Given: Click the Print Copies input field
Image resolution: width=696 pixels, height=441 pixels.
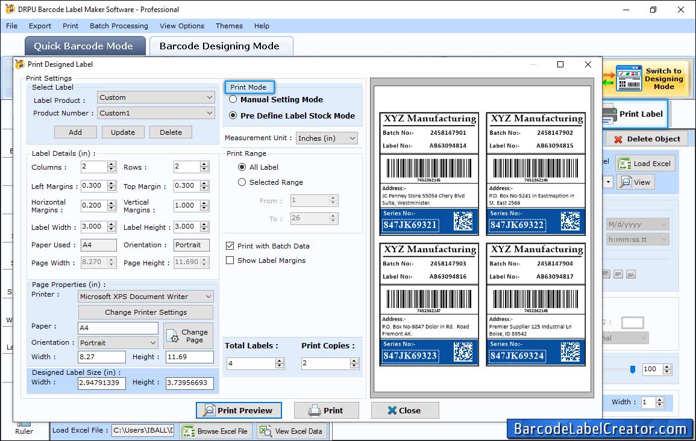Looking at the screenshot, I should 325,363.
